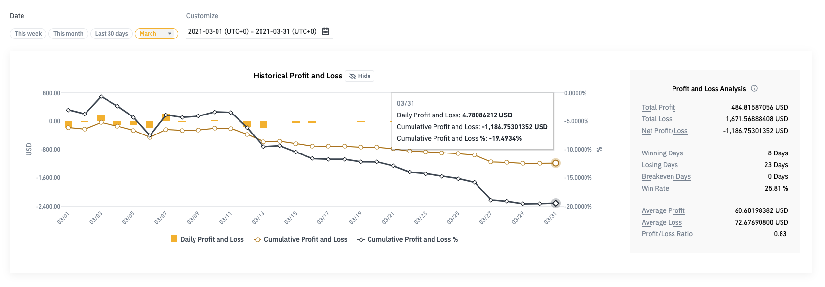This screenshot has height=287, width=825.
Task: Open the date range field 2021-03-01 to 2021-03-31
Action: click(x=252, y=31)
